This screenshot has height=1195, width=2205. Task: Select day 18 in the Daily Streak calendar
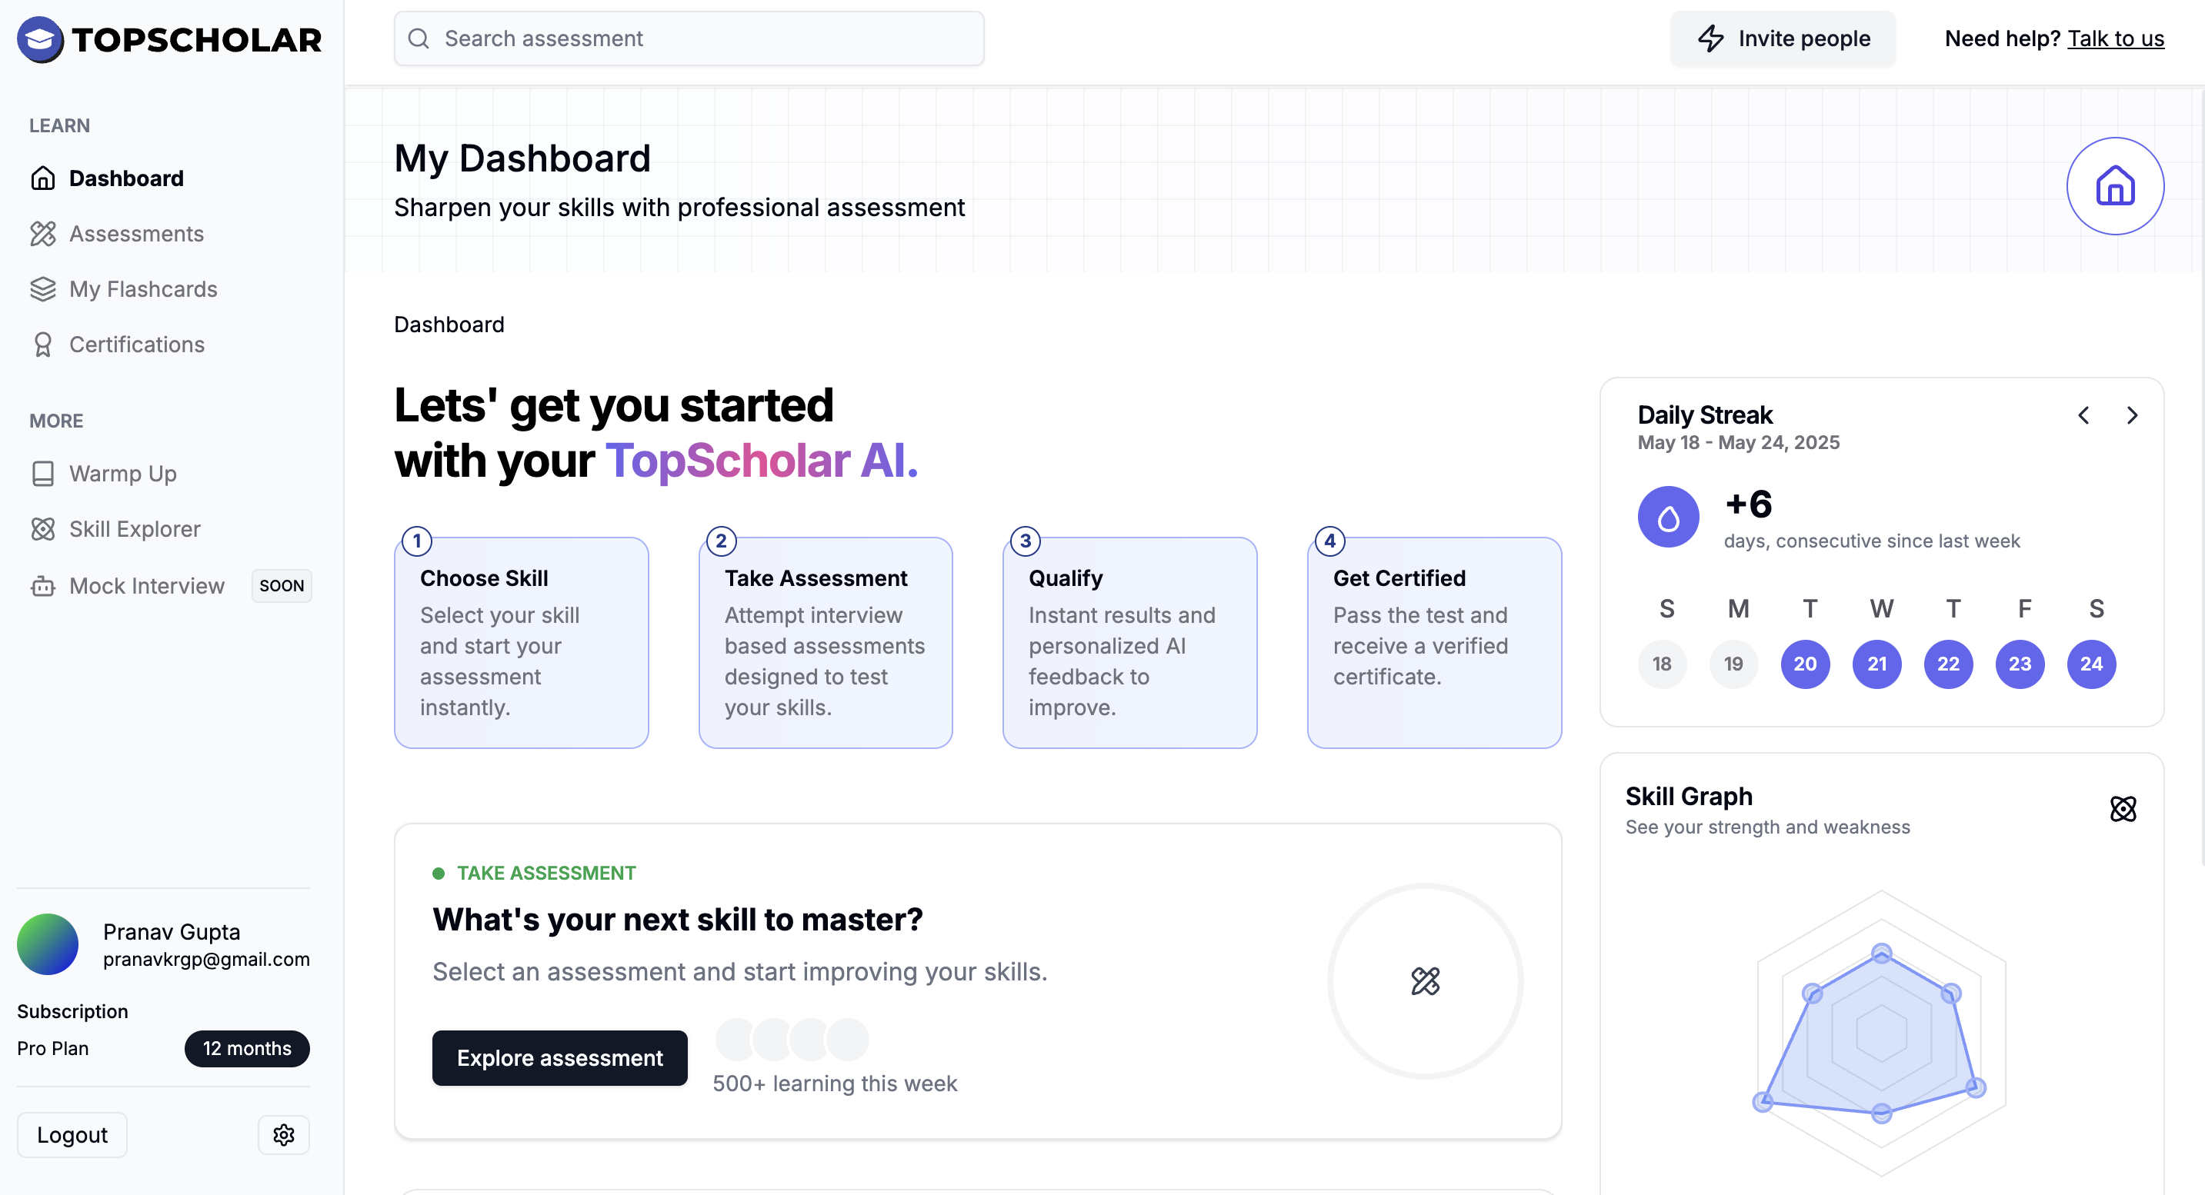coord(1662,664)
